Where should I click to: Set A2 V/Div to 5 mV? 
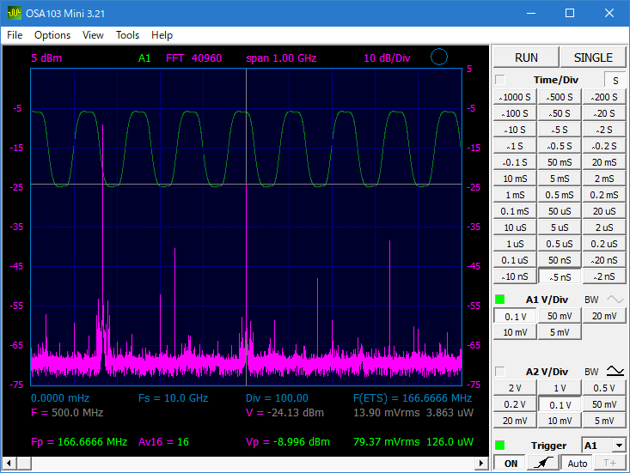[604, 421]
